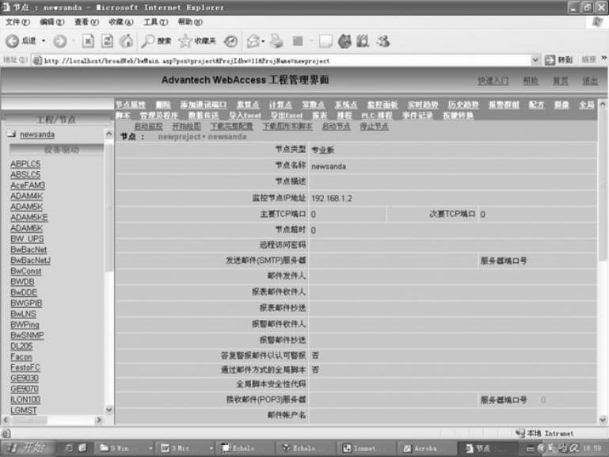Open the 编辑 (Edit) menu
The width and height of the screenshot is (609, 457).
(x=52, y=22)
